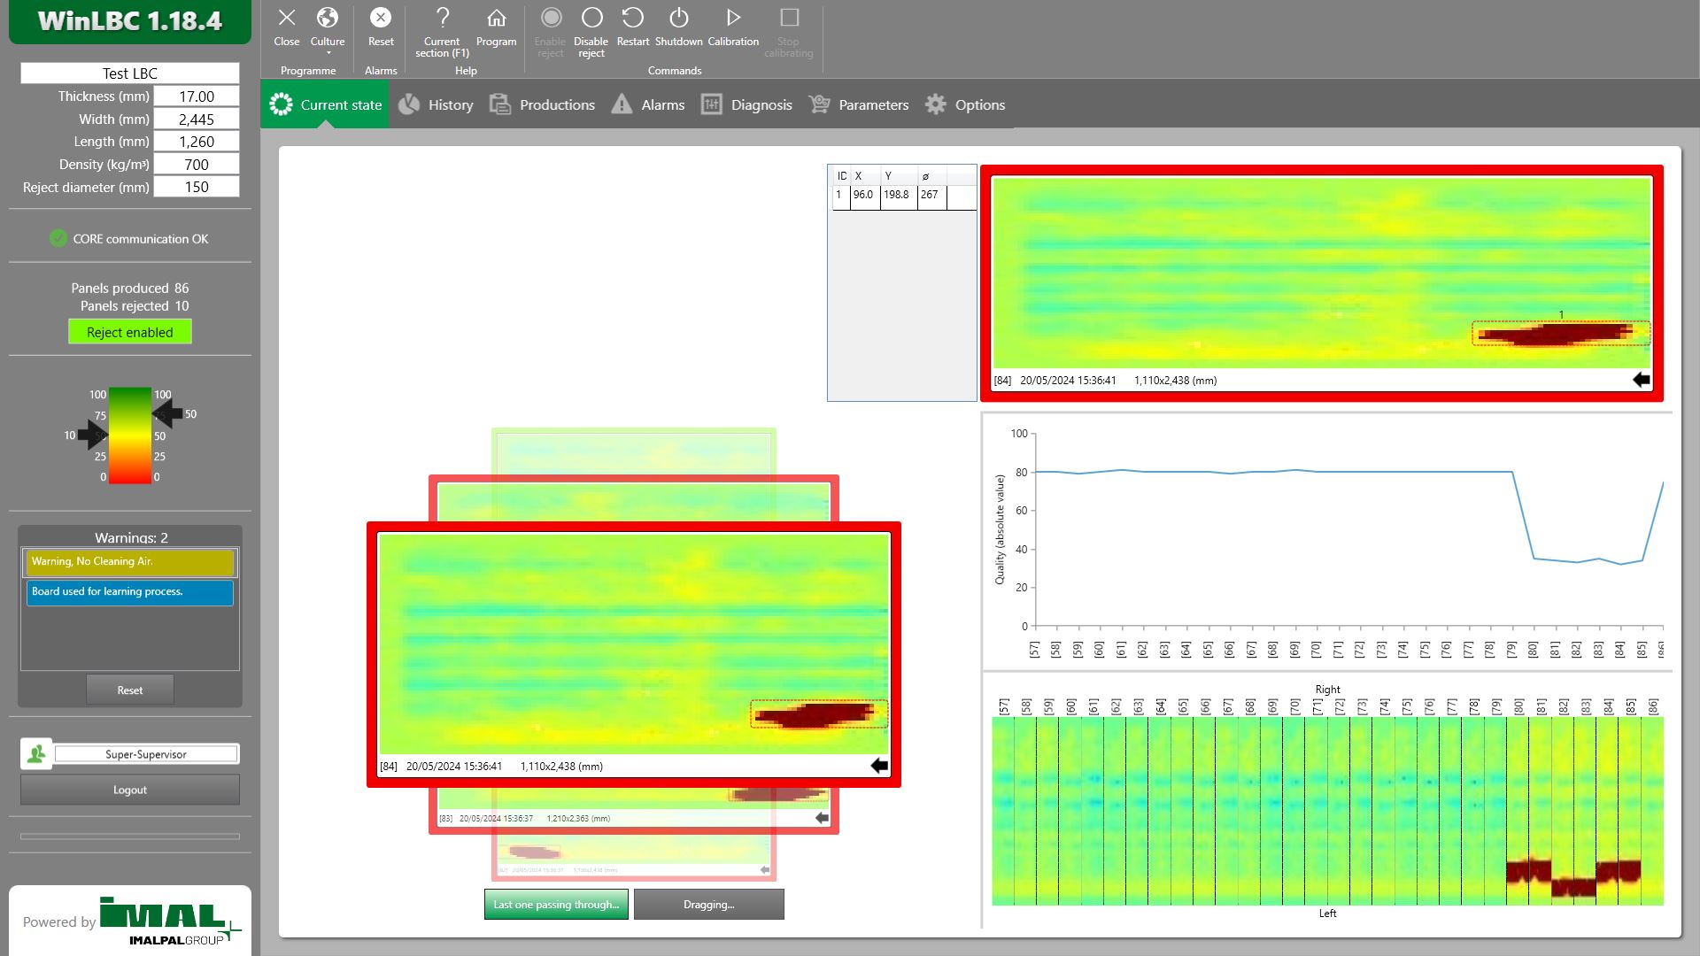Viewport: 1700px width, 956px height.
Task: Click the Logout button
Action: tap(130, 790)
